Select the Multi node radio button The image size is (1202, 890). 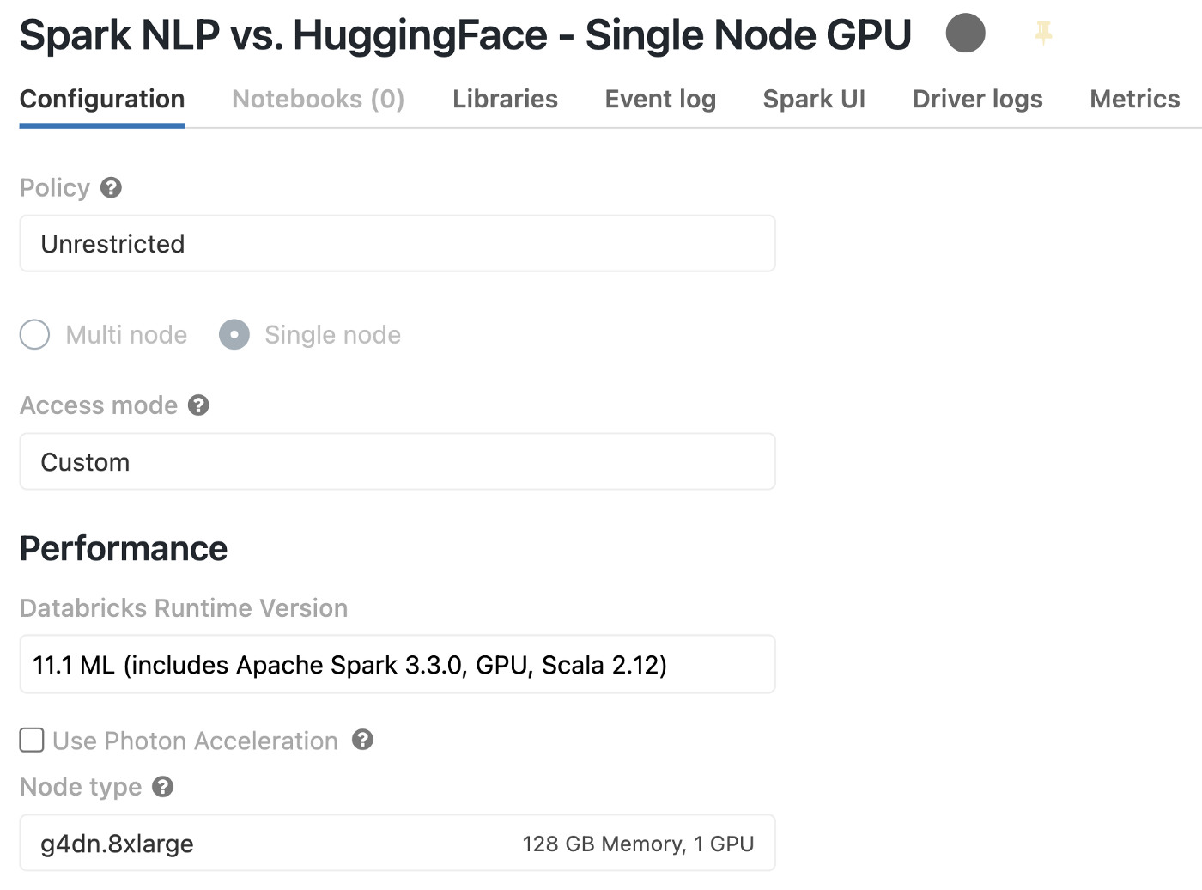click(35, 334)
